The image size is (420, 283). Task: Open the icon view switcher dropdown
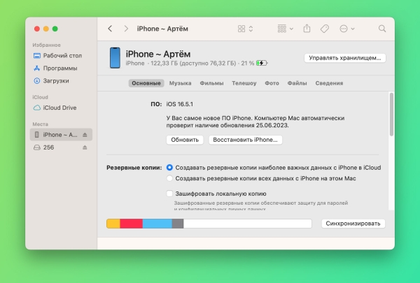pos(245,29)
